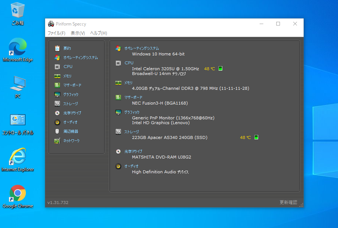Screen dimensions: 338x228
Task: Click the Windows 10 Home 64-bit text
Action: (x=158, y=54)
